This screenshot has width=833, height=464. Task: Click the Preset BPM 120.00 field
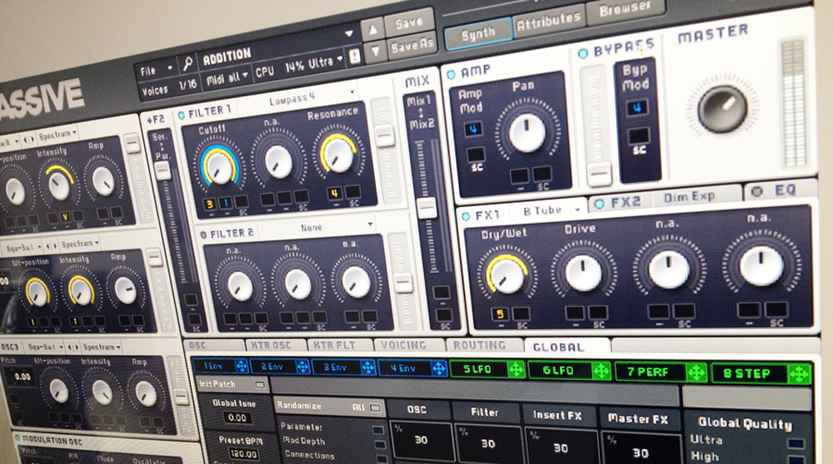pyautogui.click(x=242, y=454)
